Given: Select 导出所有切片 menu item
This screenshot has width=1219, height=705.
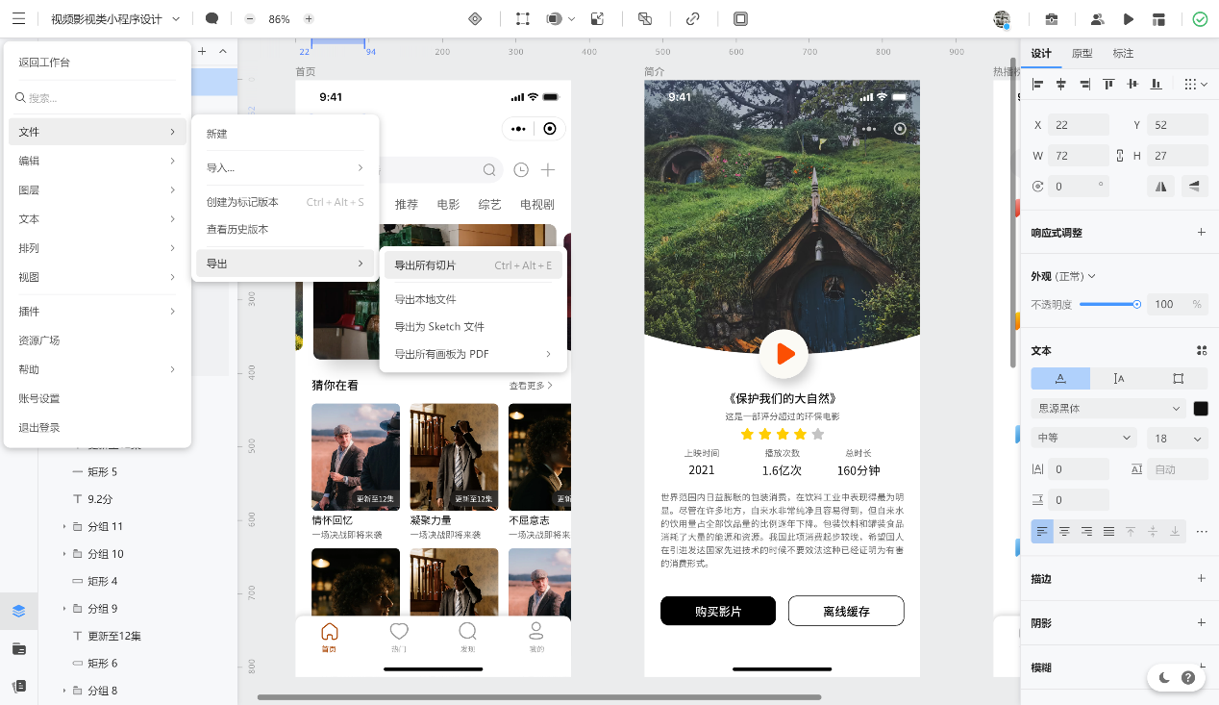Looking at the screenshot, I should [473, 265].
